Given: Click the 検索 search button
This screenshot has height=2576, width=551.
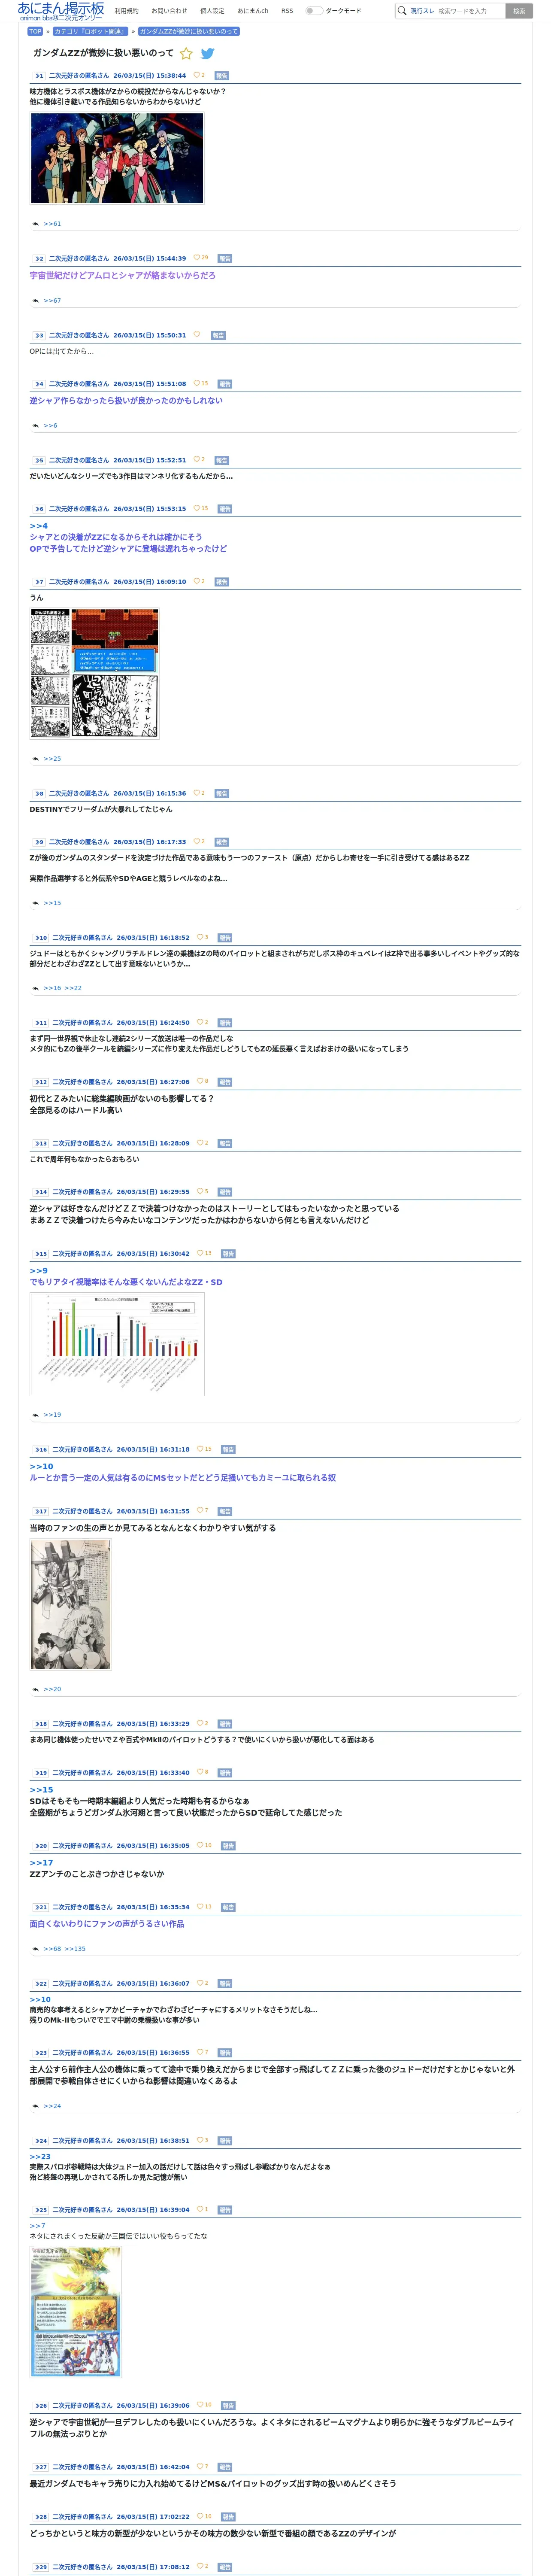Looking at the screenshot, I should (519, 11).
